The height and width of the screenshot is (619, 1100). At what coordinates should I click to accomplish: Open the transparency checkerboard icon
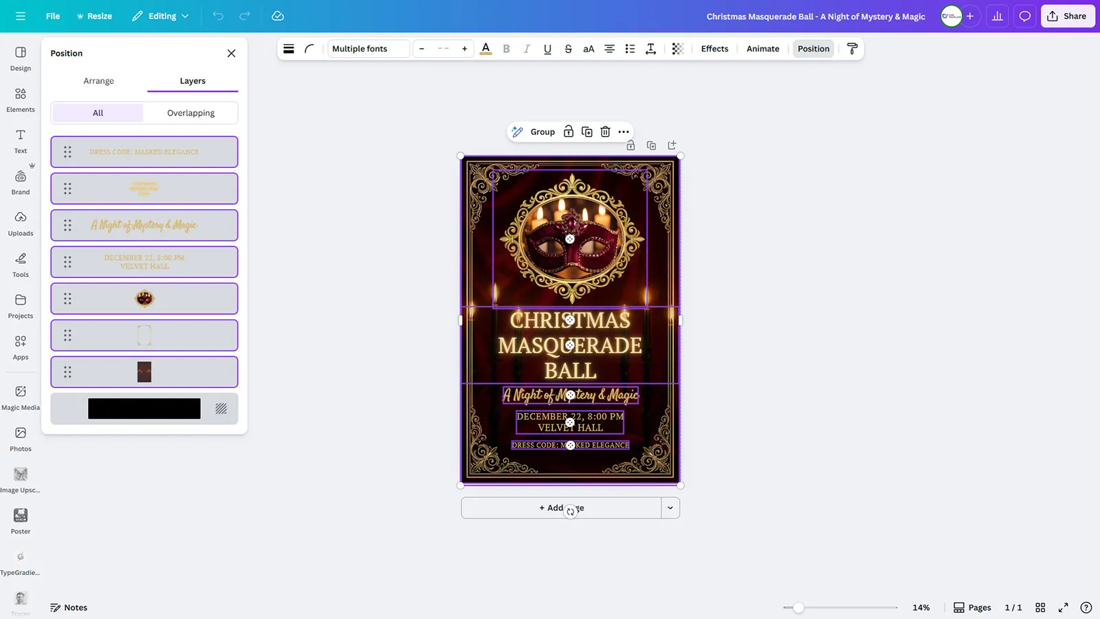[x=677, y=49]
